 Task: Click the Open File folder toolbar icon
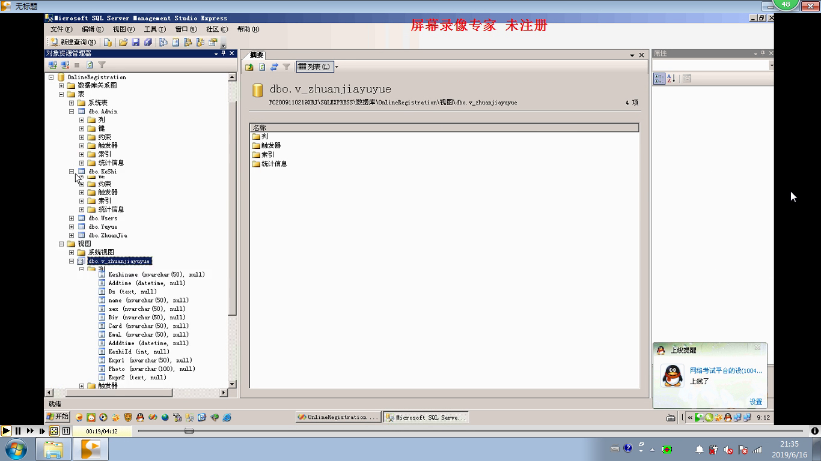click(x=123, y=42)
